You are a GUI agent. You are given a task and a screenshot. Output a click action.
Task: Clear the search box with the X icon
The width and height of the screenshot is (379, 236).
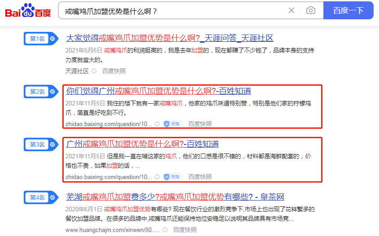click(292, 10)
